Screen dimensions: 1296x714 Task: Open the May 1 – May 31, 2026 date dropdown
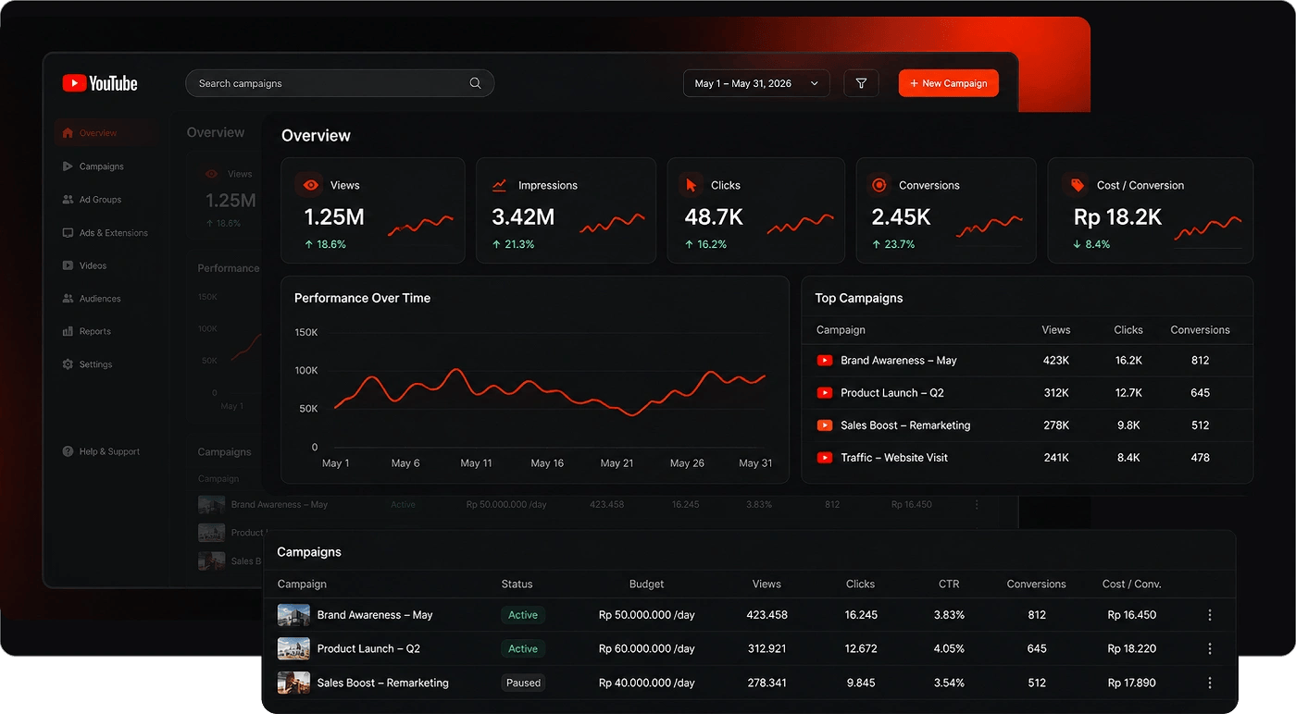tap(758, 83)
